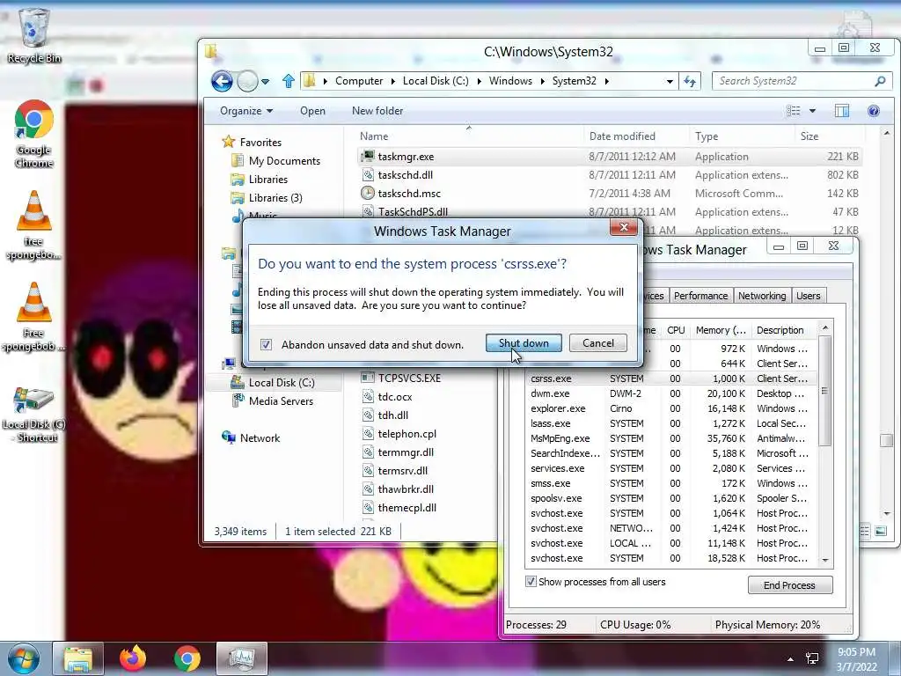Screen dimensions: 901x676
Task: Show hidden tray icons arrow
Action: click(x=791, y=658)
